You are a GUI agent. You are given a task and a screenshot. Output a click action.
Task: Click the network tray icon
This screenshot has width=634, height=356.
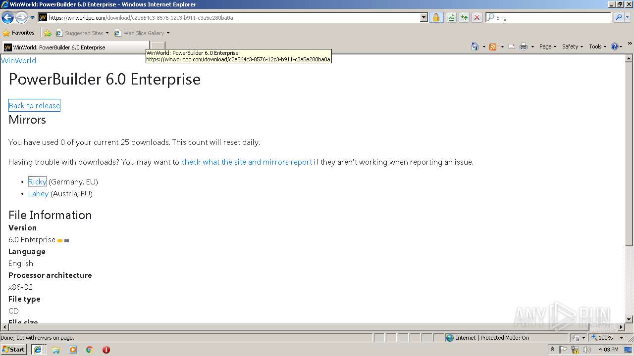coord(575,350)
